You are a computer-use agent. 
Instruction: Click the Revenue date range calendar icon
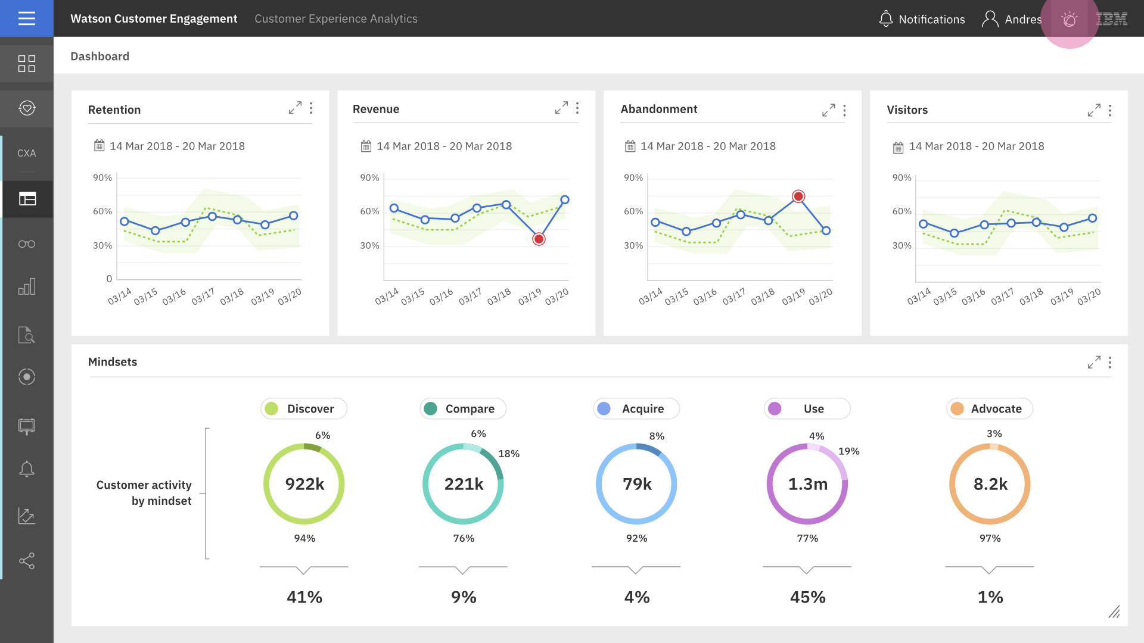pyautogui.click(x=366, y=146)
